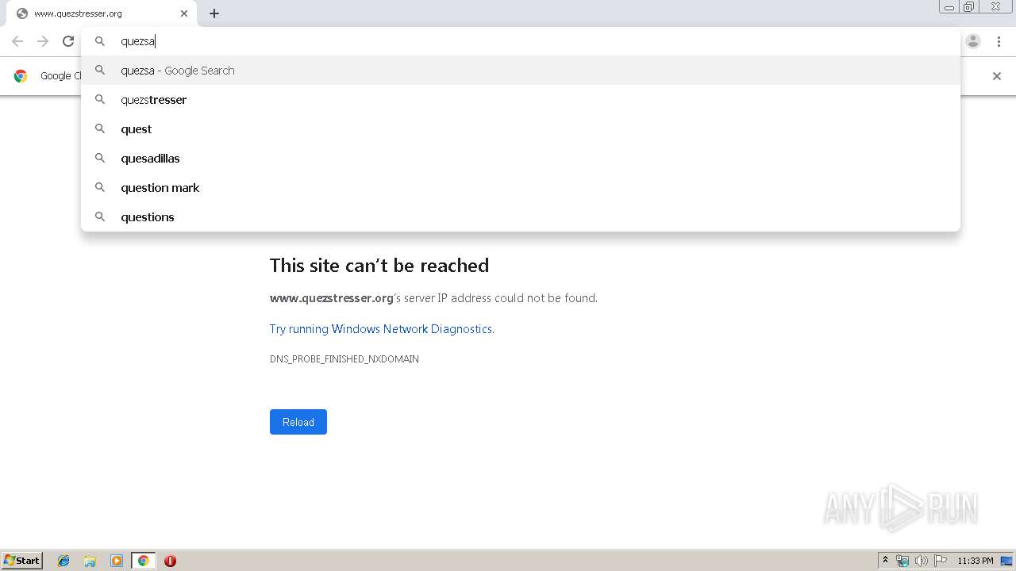
Task: Click the blue Reload button
Action: click(x=298, y=422)
